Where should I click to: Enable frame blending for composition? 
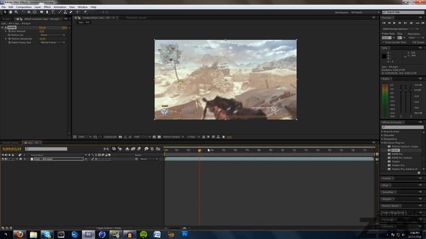pyautogui.click(x=133, y=149)
